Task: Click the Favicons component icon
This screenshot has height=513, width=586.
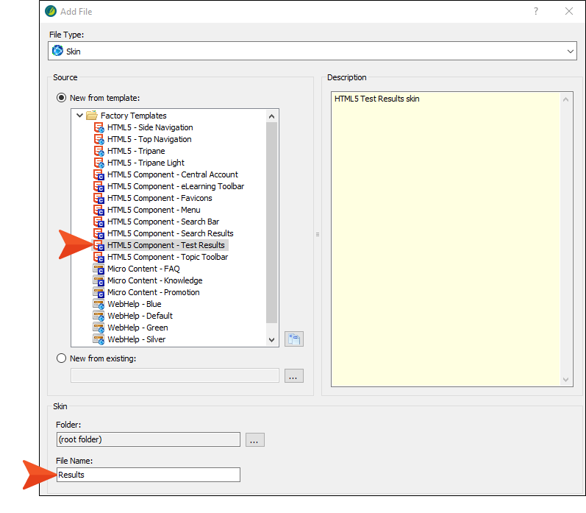Action: coord(99,198)
